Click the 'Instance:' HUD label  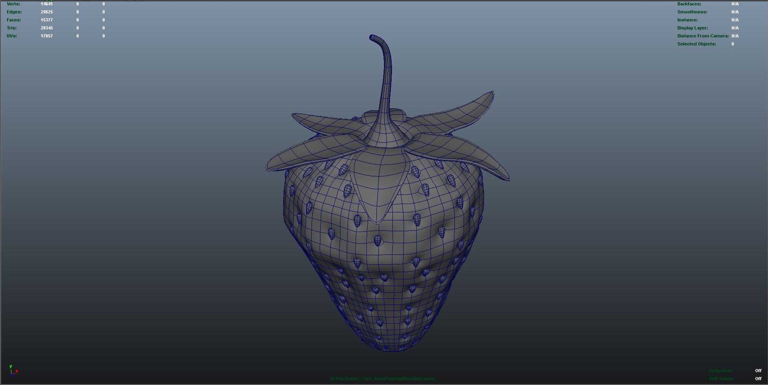[x=687, y=20]
